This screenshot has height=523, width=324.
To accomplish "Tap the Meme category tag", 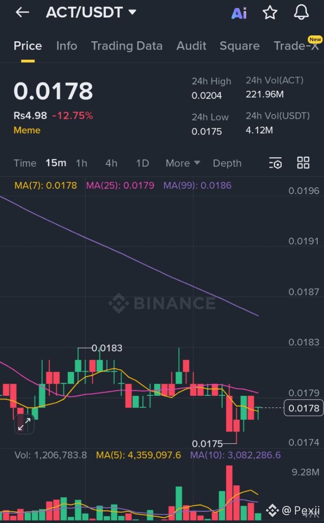I will [27, 130].
